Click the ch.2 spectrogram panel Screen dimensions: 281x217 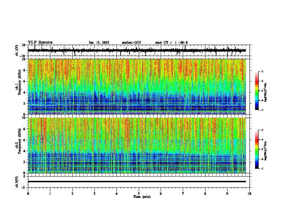pyautogui.click(x=137, y=145)
